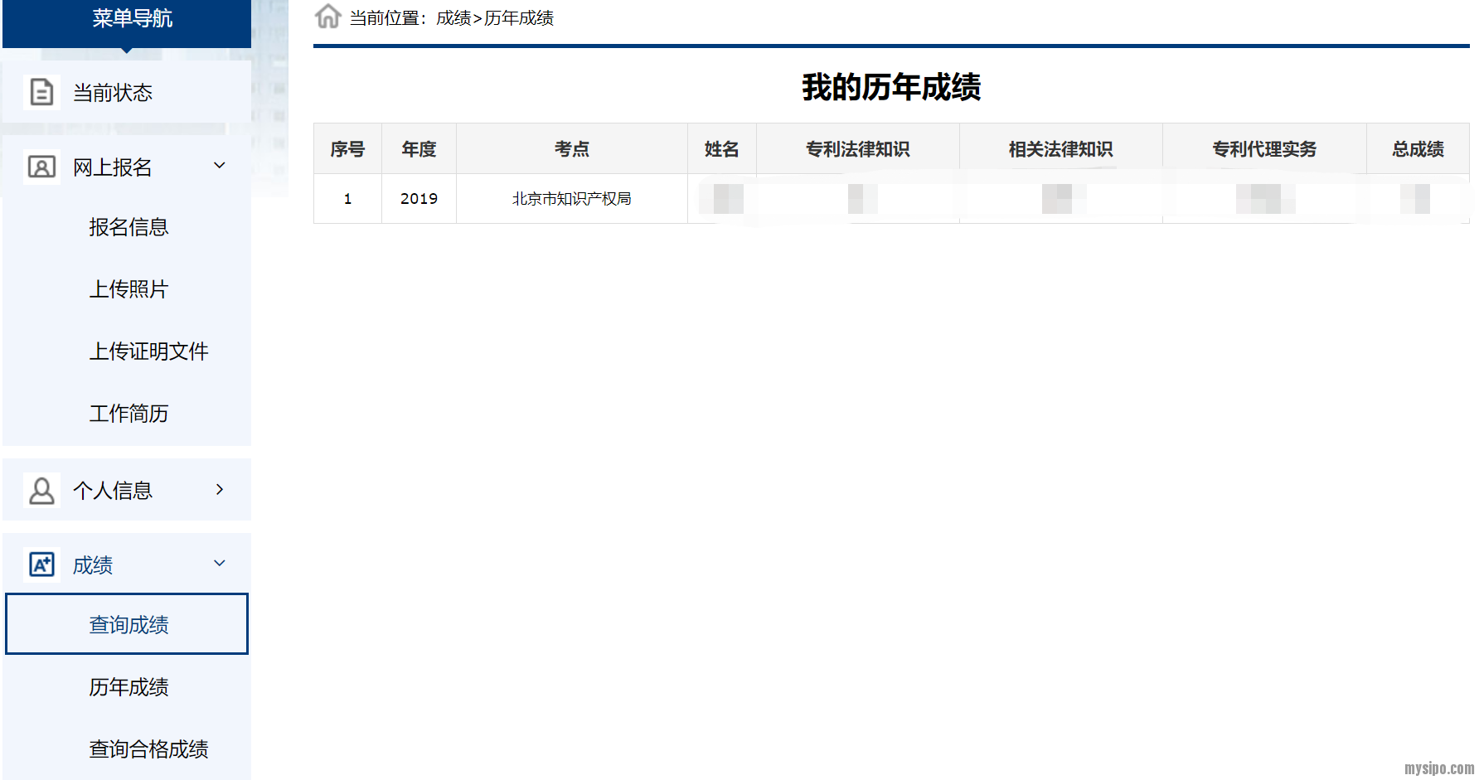The image size is (1479, 780).
Task: Select 上传证明文件 in the sidebar
Action: tap(148, 351)
